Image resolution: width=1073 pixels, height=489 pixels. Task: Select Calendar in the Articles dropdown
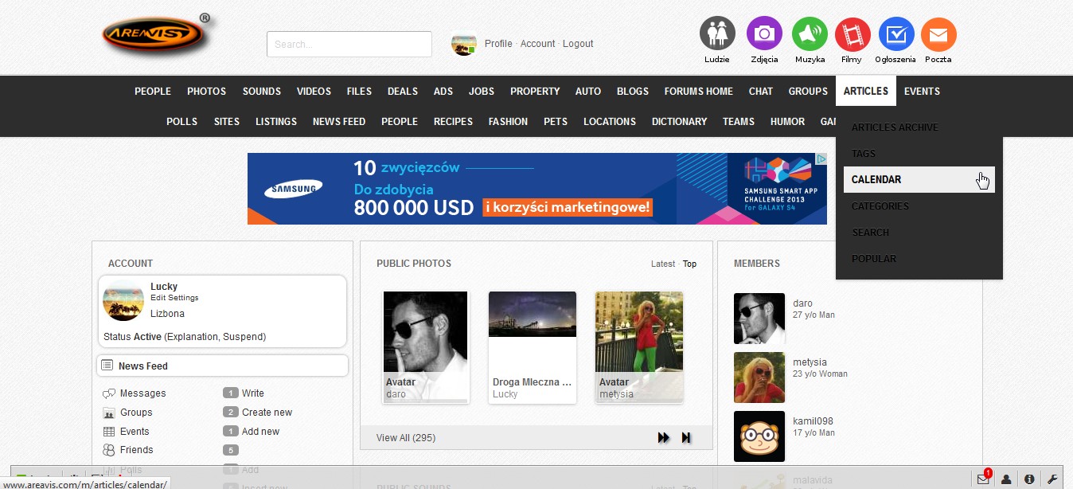click(876, 180)
